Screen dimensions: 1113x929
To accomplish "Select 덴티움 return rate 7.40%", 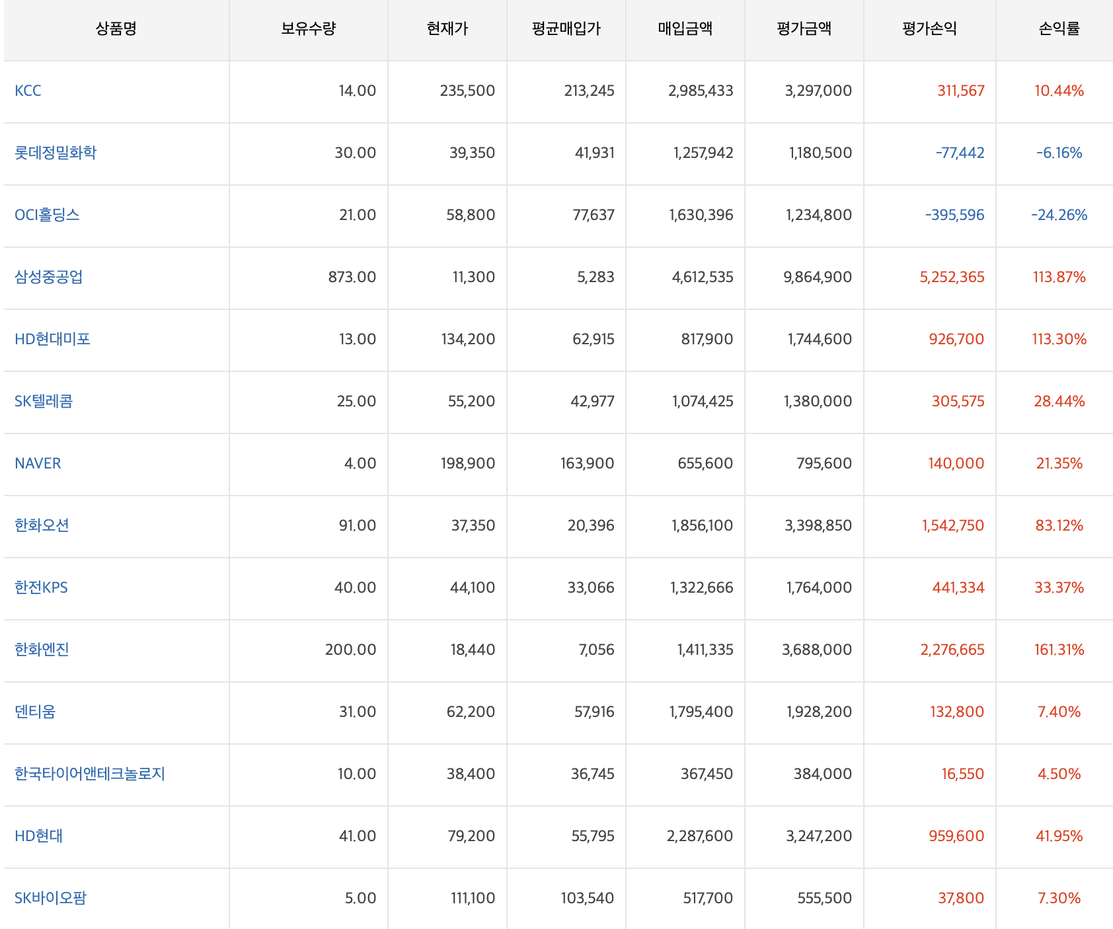I will click(1059, 712).
